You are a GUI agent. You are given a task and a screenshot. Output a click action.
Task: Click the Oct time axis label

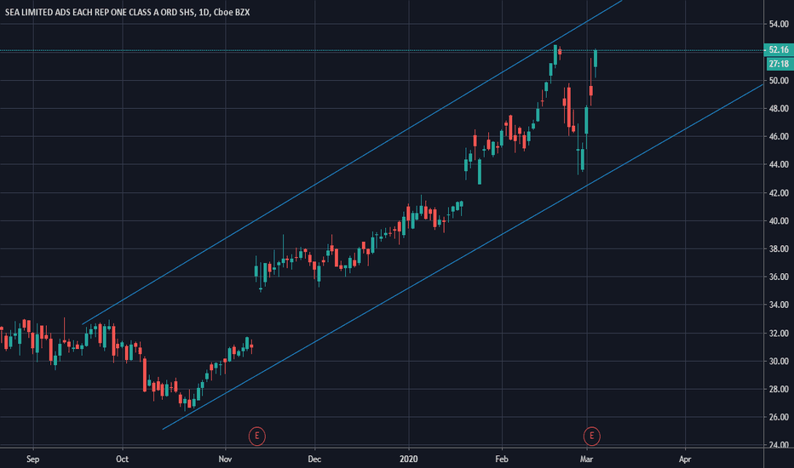122,459
